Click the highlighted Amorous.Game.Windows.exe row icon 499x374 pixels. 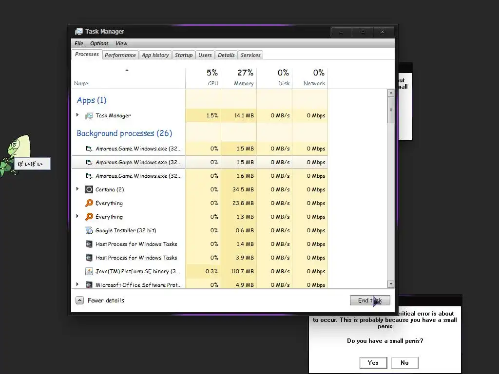pos(89,162)
